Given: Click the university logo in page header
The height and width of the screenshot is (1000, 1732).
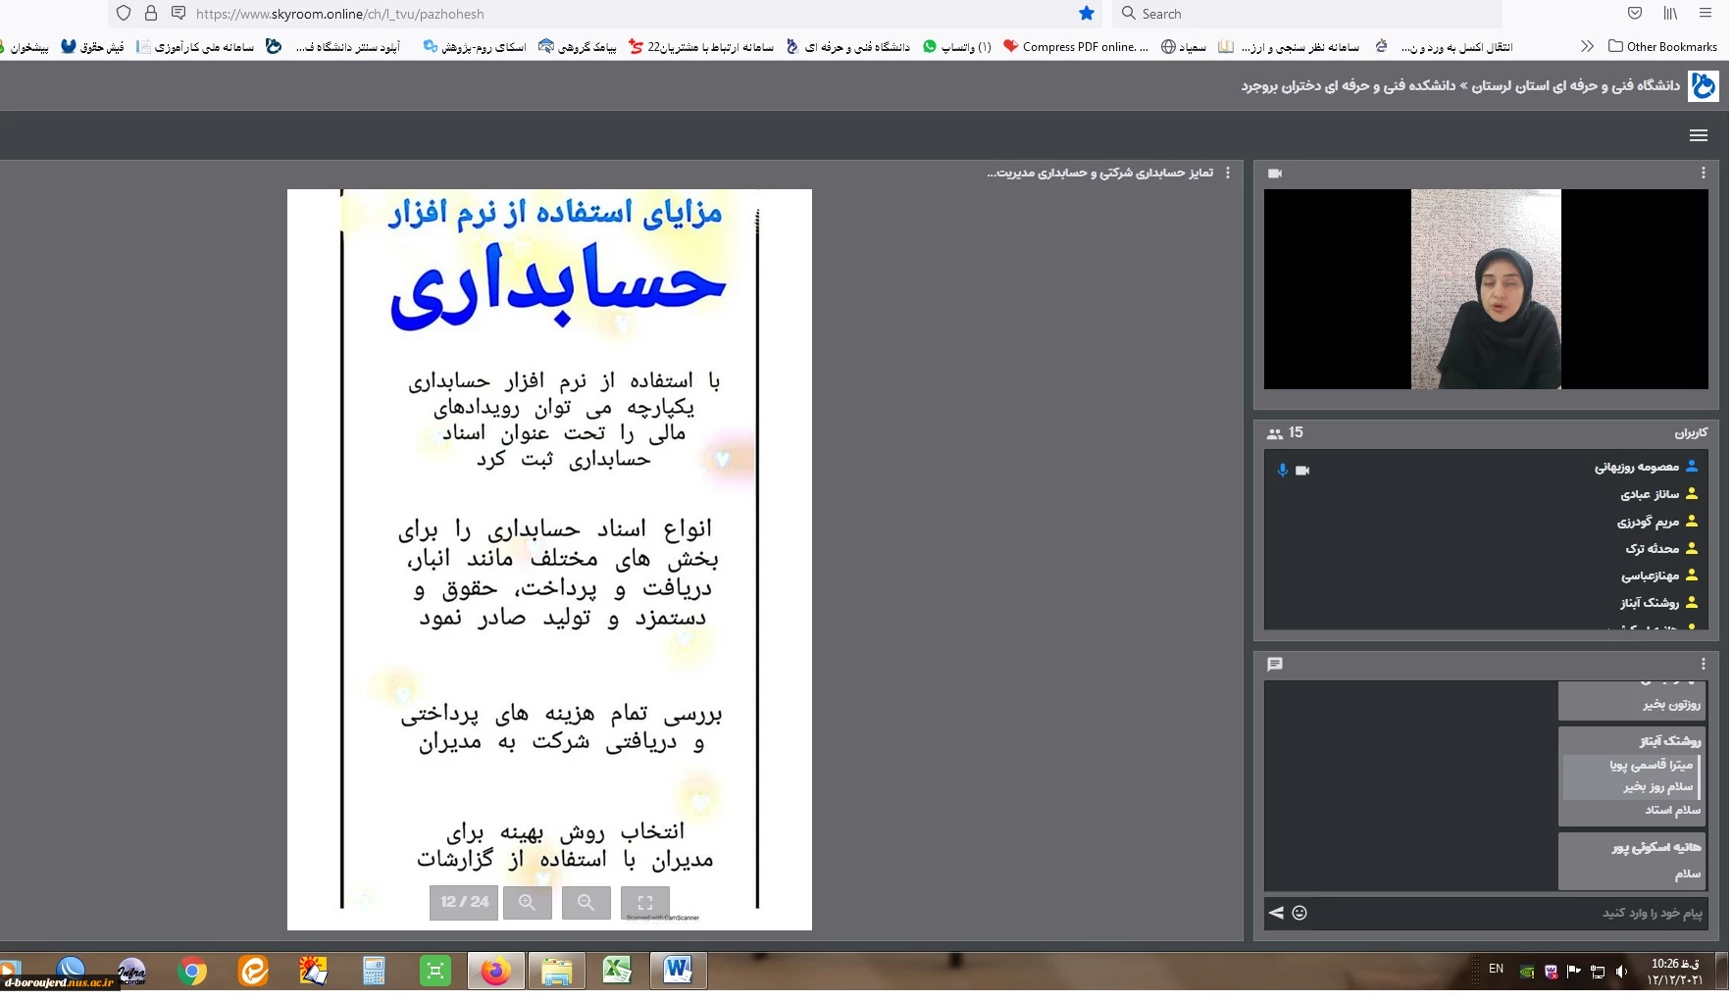Looking at the screenshot, I should pyautogui.click(x=1704, y=86).
